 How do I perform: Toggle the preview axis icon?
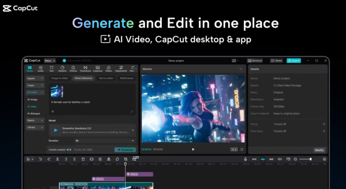[x=280, y=159]
